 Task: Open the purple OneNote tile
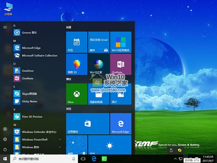point(121,64)
